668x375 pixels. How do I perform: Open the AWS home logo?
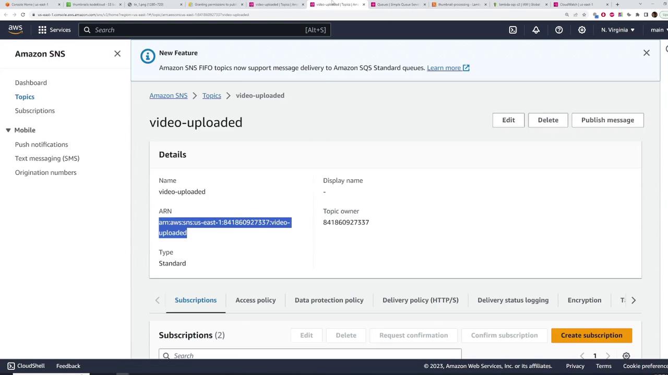pos(15,30)
